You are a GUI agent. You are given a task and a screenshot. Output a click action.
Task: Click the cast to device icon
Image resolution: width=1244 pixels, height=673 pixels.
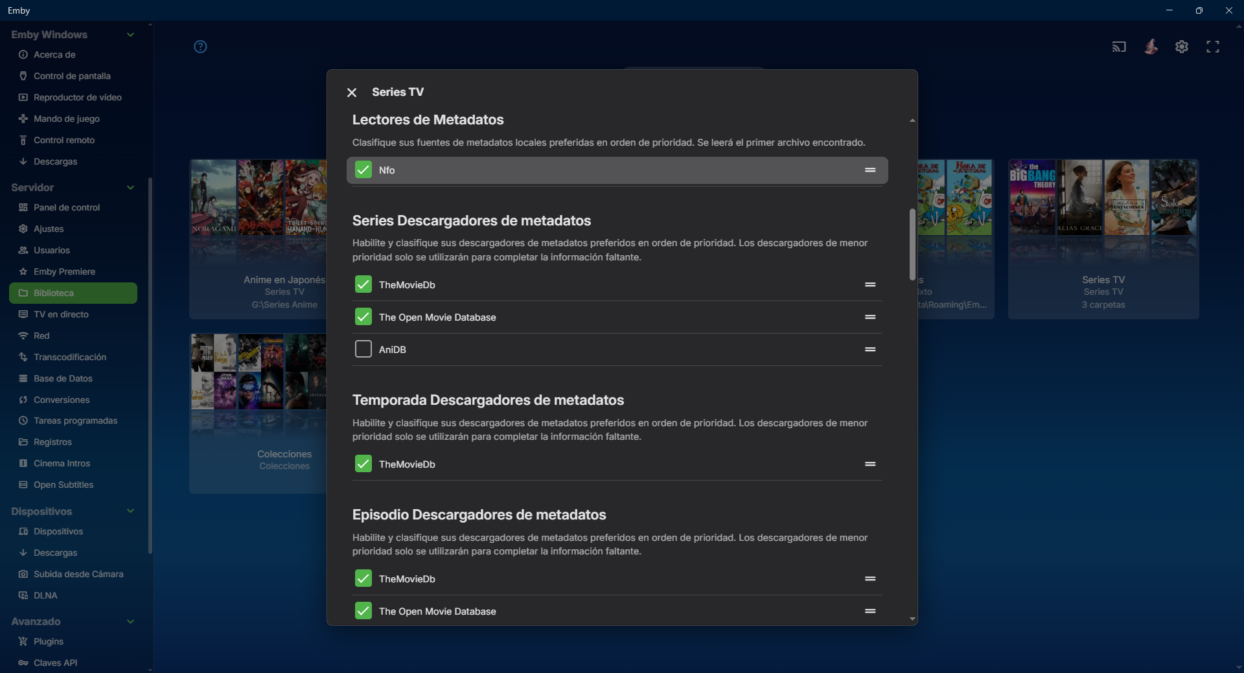[x=1119, y=47]
